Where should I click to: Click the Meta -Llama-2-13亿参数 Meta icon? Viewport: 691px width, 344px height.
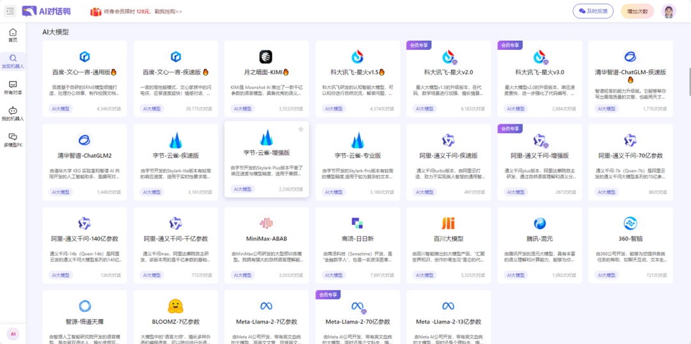point(448,306)
